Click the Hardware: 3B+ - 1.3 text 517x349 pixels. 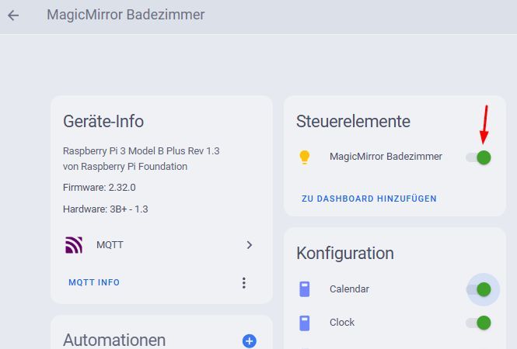(105, 209)
